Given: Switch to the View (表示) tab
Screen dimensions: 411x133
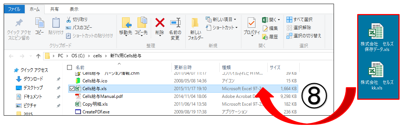Looking at the screenshot, I should tap(74, 9).
